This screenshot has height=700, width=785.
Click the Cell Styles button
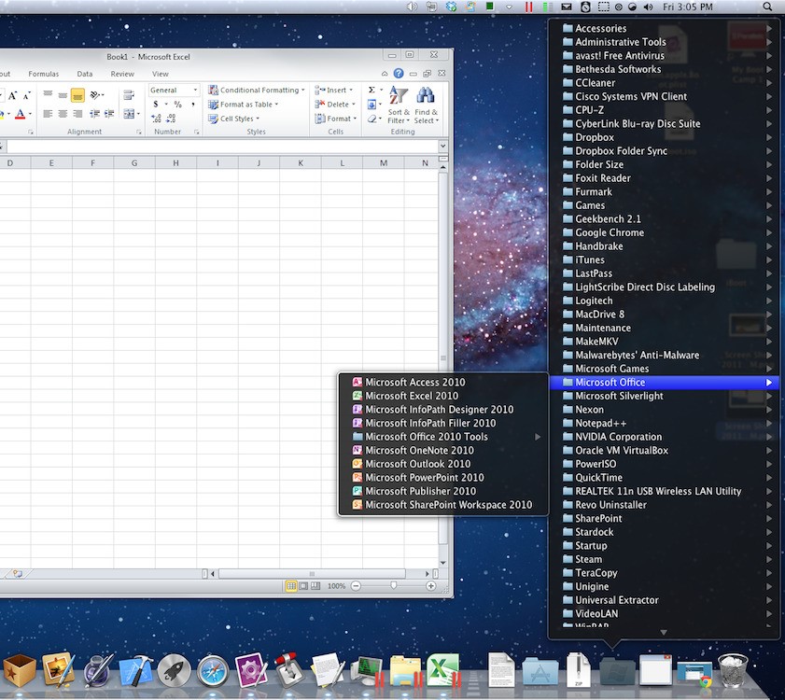point(236,119)
